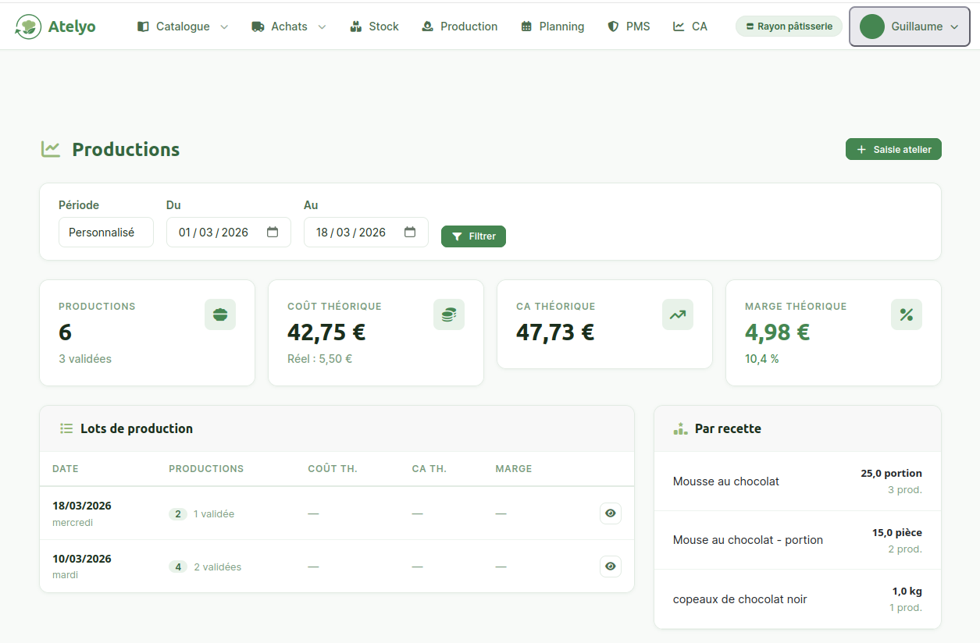View details of the 10/03/2026 production lot

click(x=611, y=567)
